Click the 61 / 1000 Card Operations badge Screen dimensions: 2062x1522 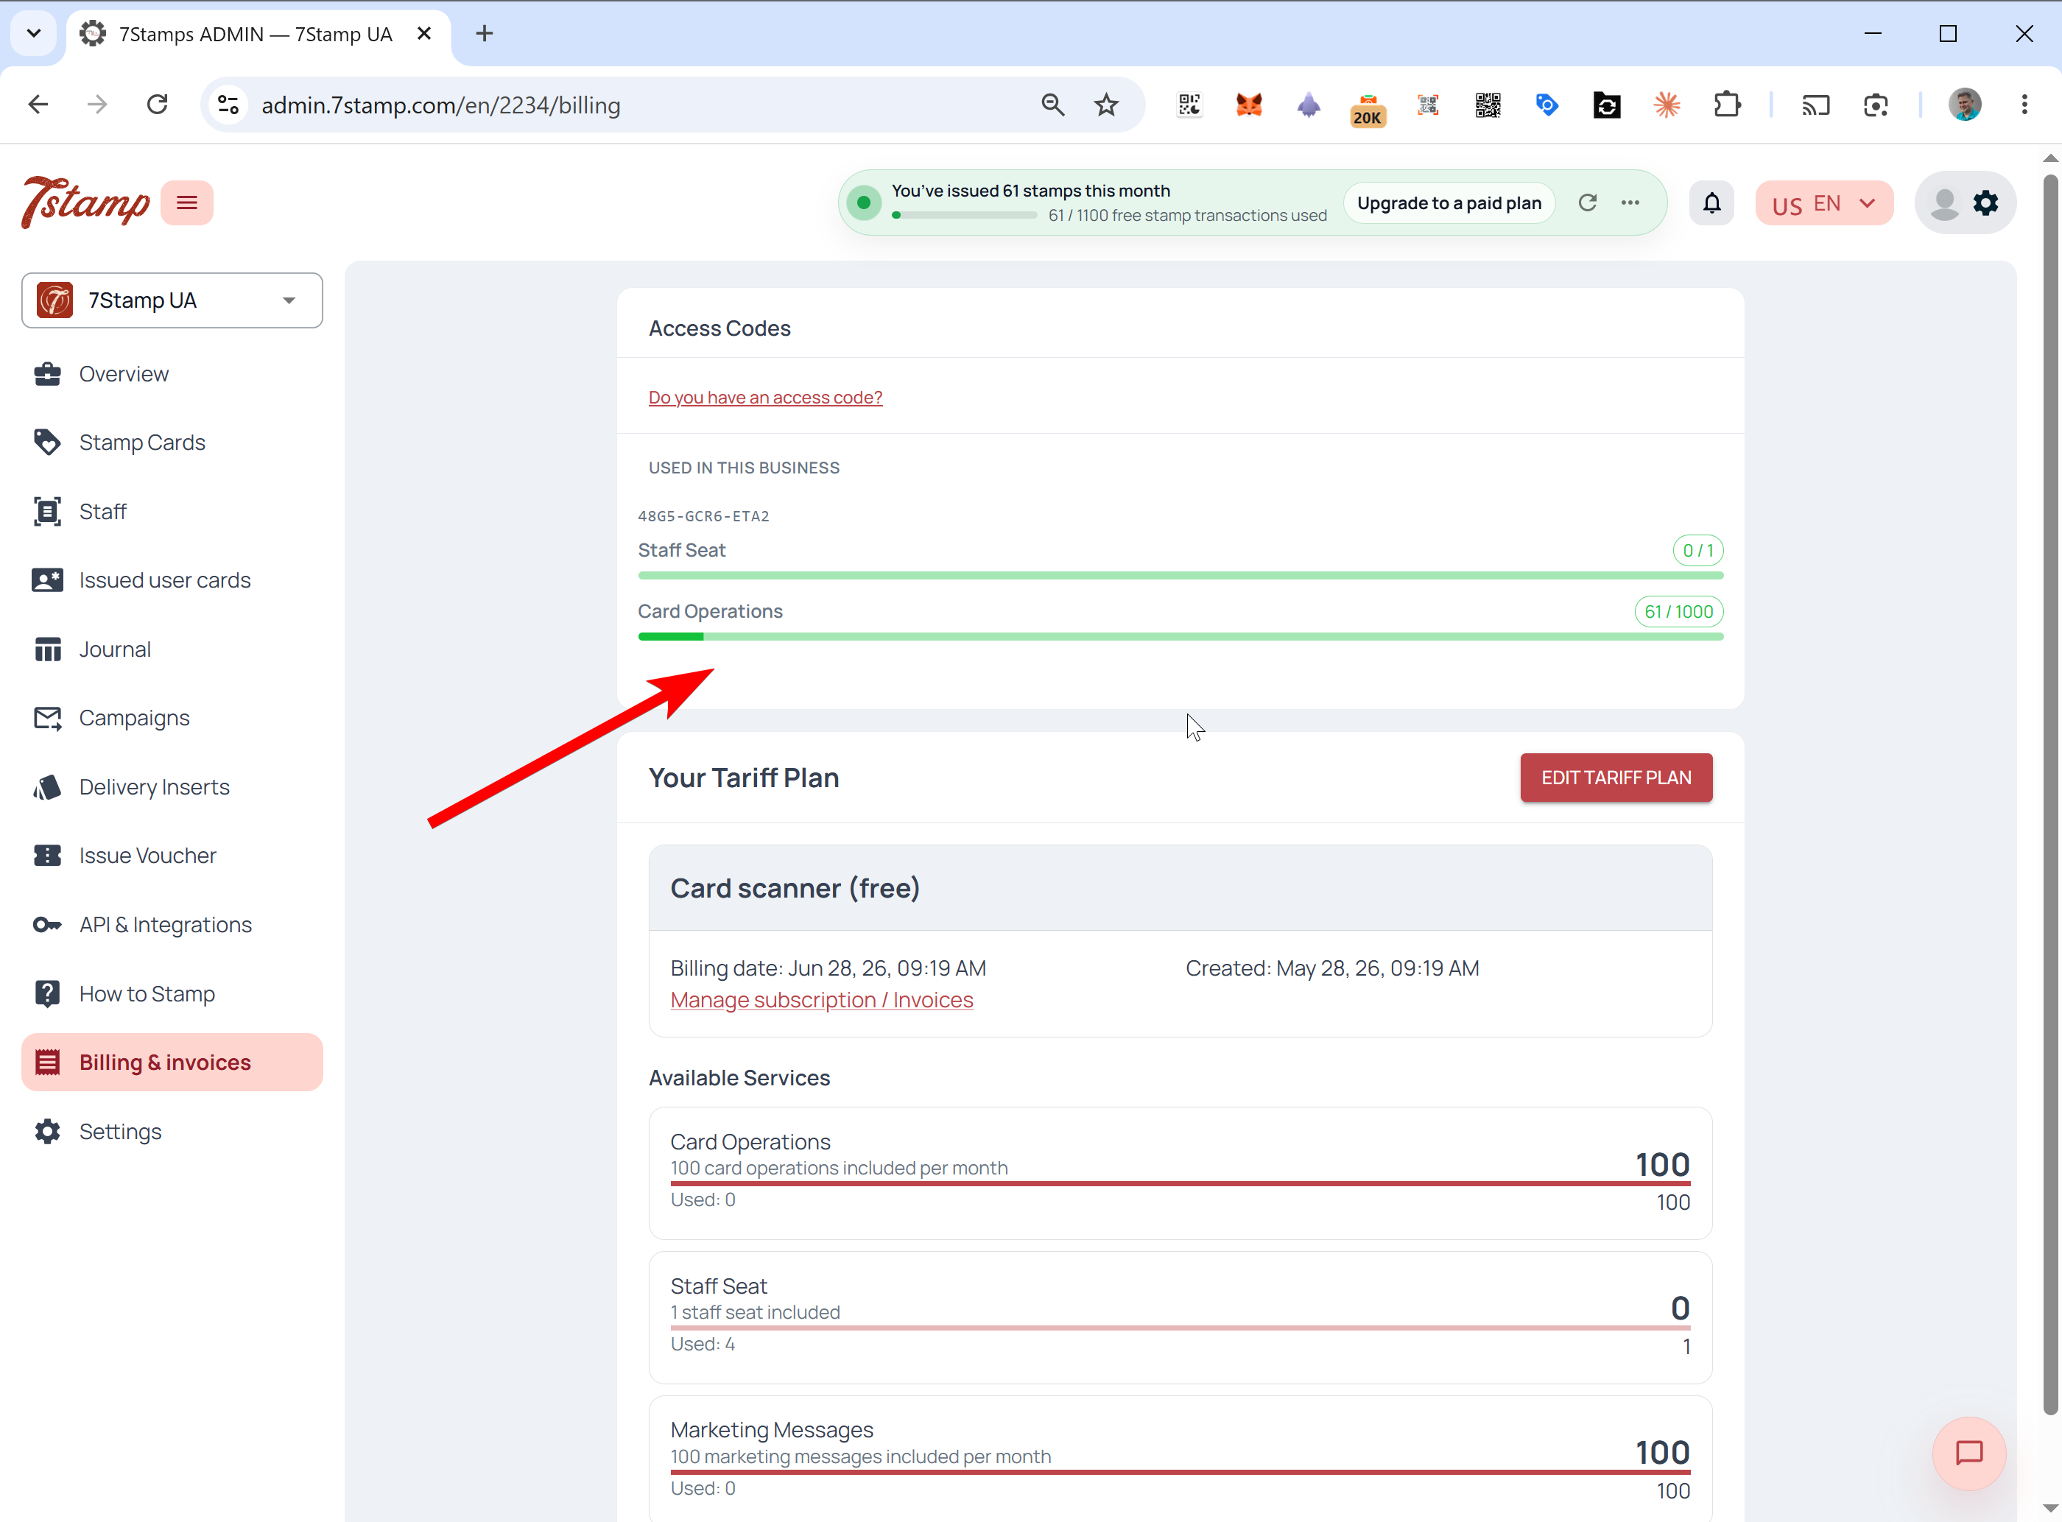click(x=1678, y=612)
